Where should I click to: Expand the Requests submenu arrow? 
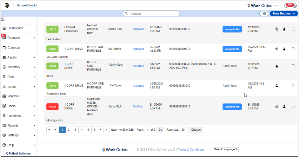34,38
